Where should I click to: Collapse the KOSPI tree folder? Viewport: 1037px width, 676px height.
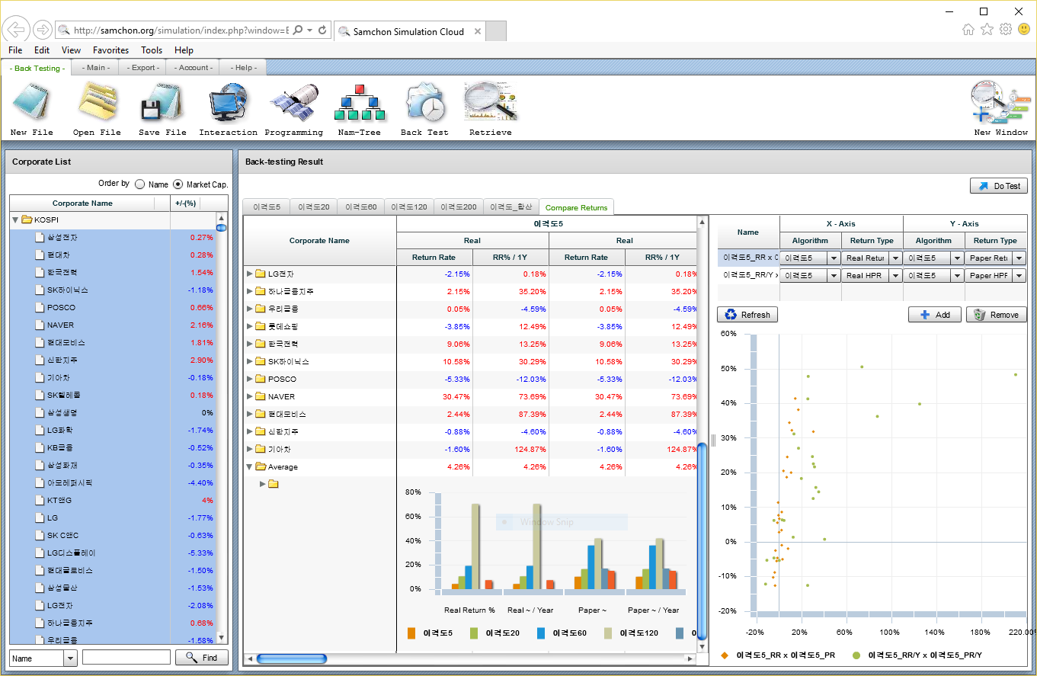point(16,220)
